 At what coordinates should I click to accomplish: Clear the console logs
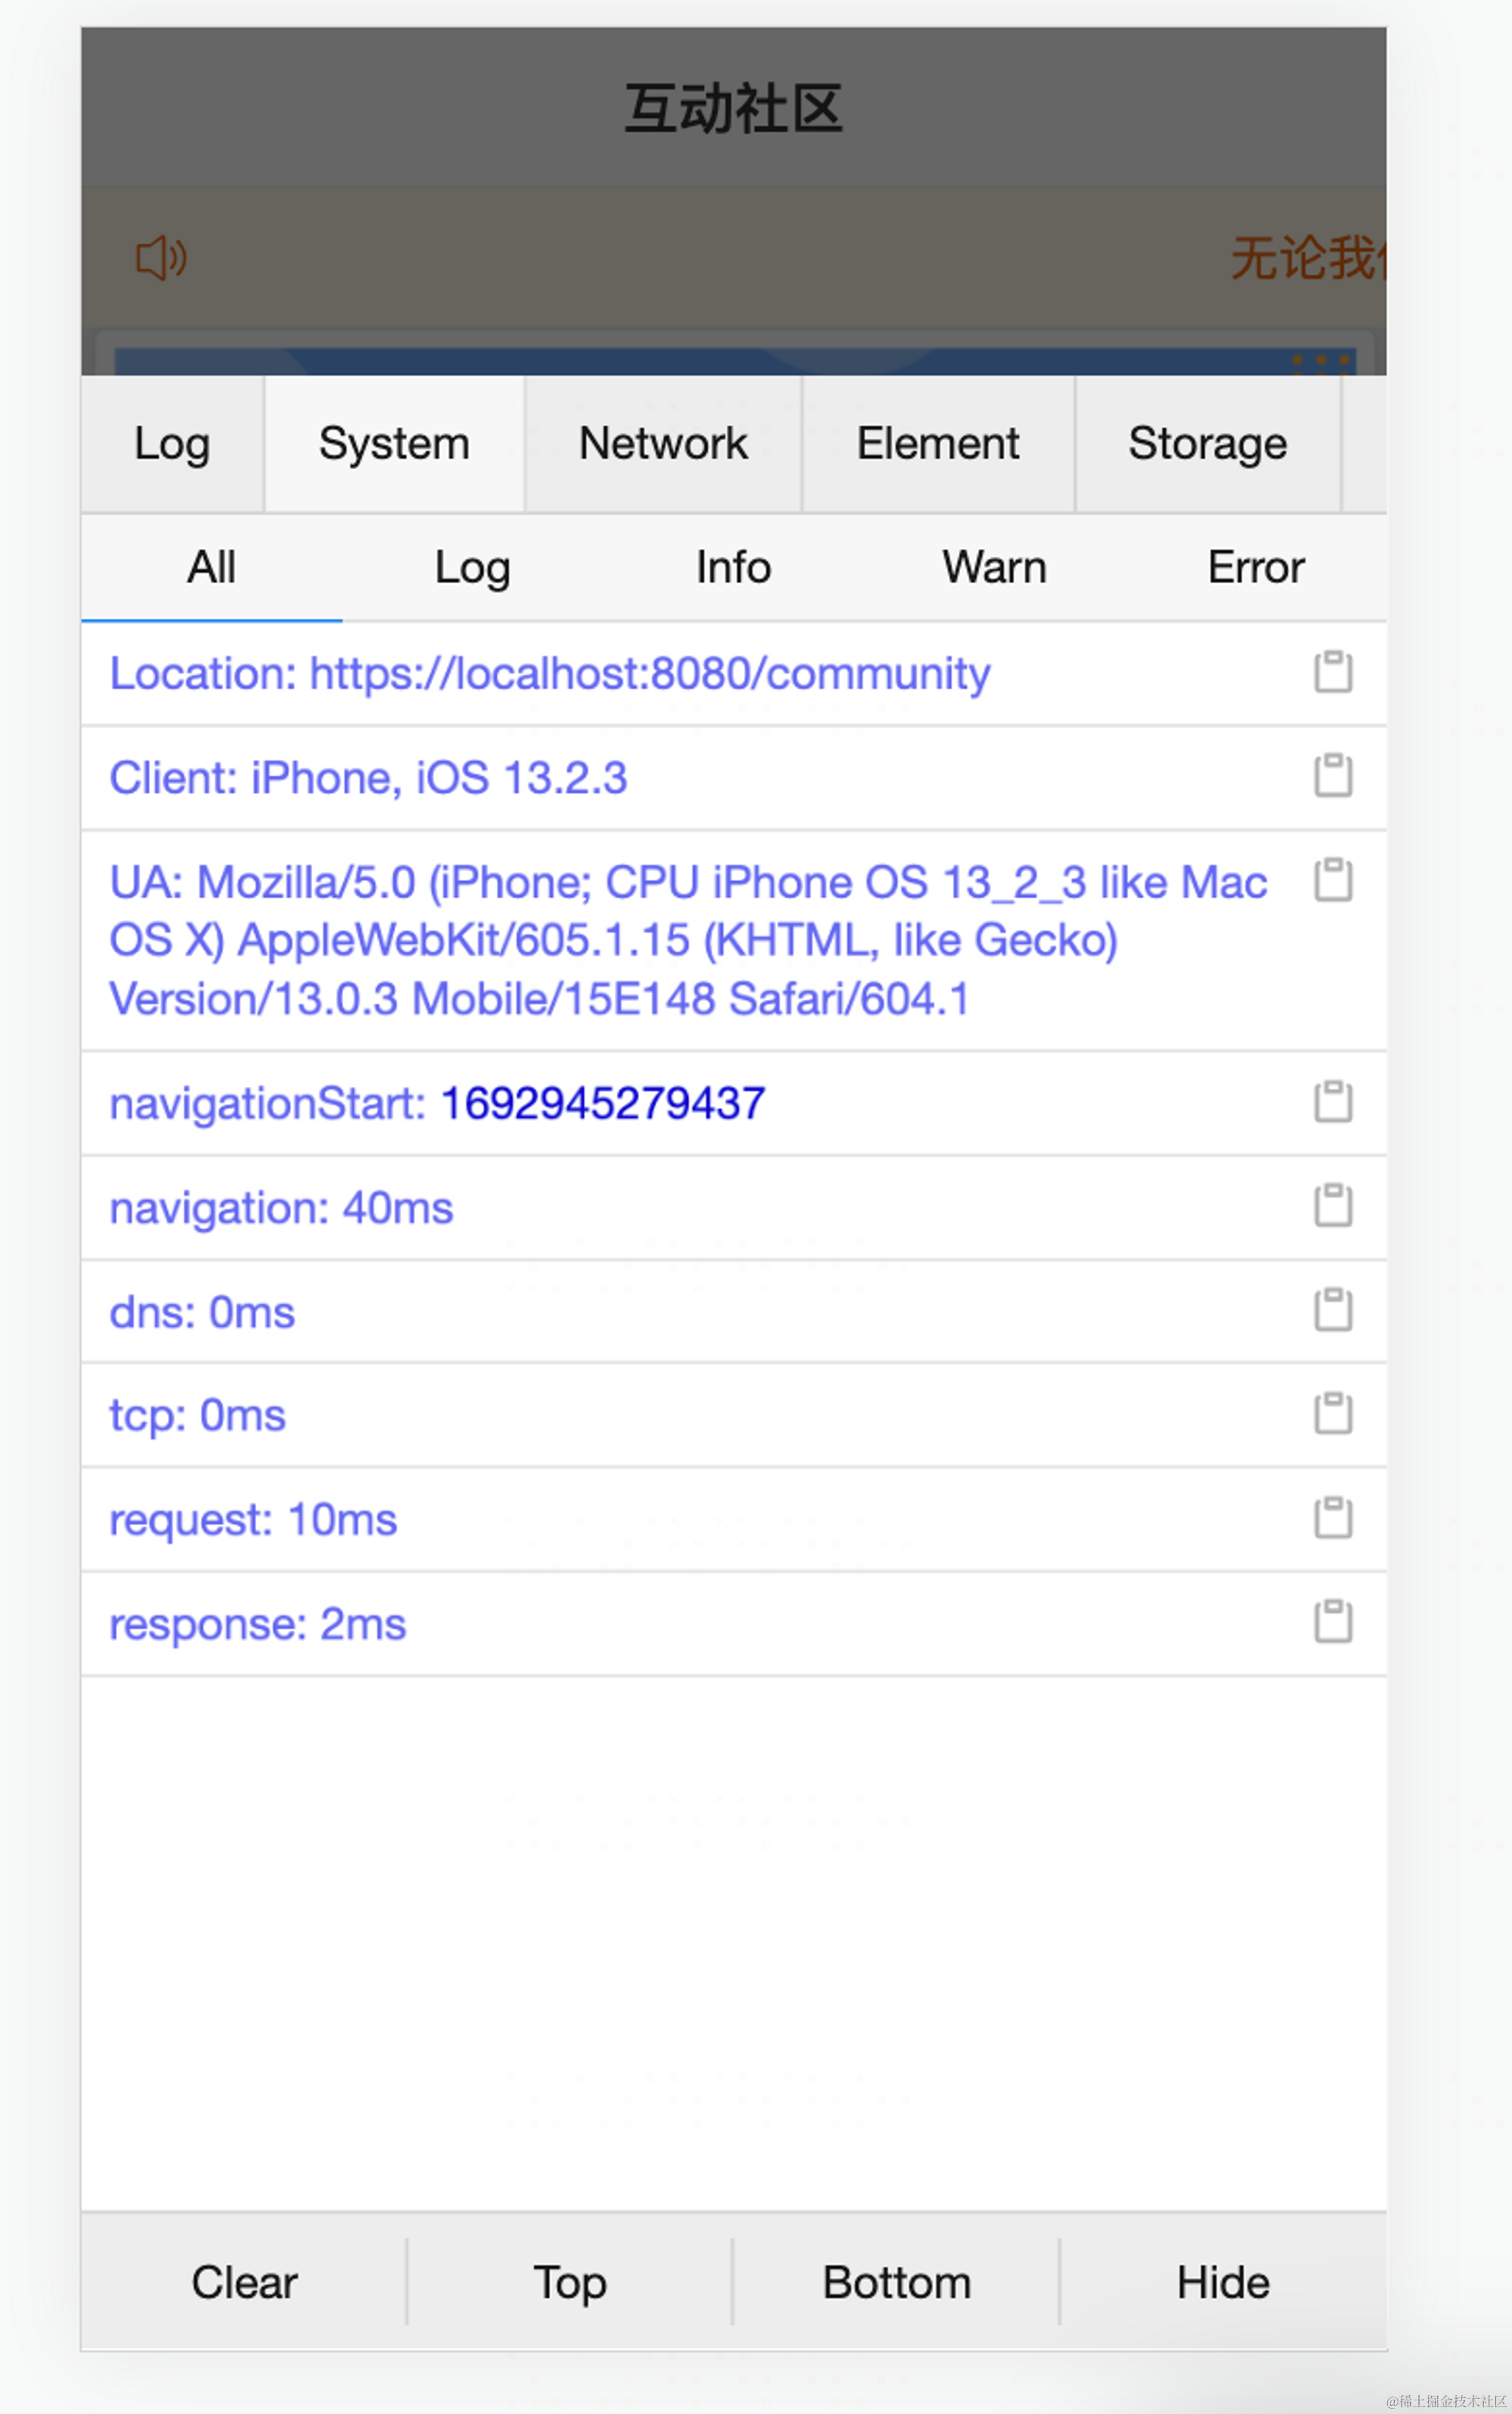pos(244,2282)
